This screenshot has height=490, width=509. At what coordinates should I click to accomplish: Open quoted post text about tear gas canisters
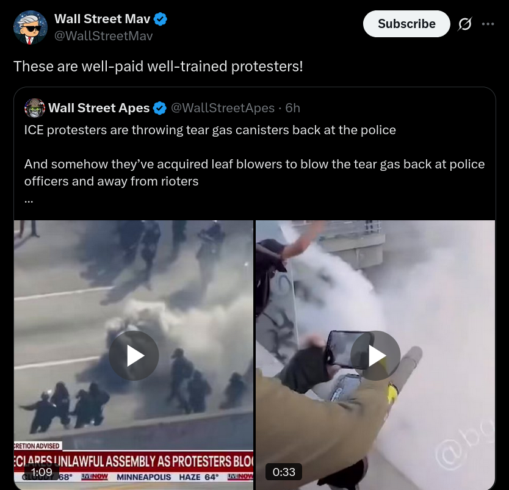click(x=210, y=130)
